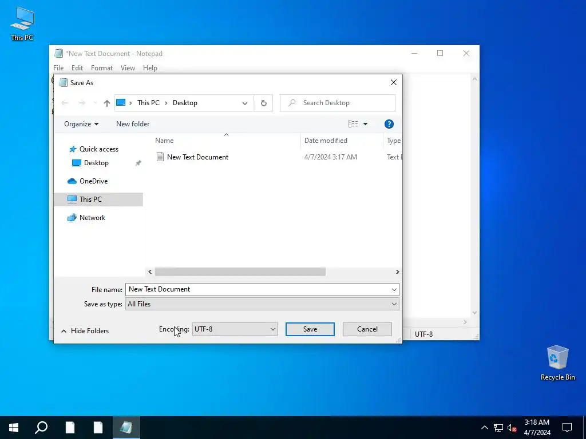Click the Search Desktop box

pos(338,103)
